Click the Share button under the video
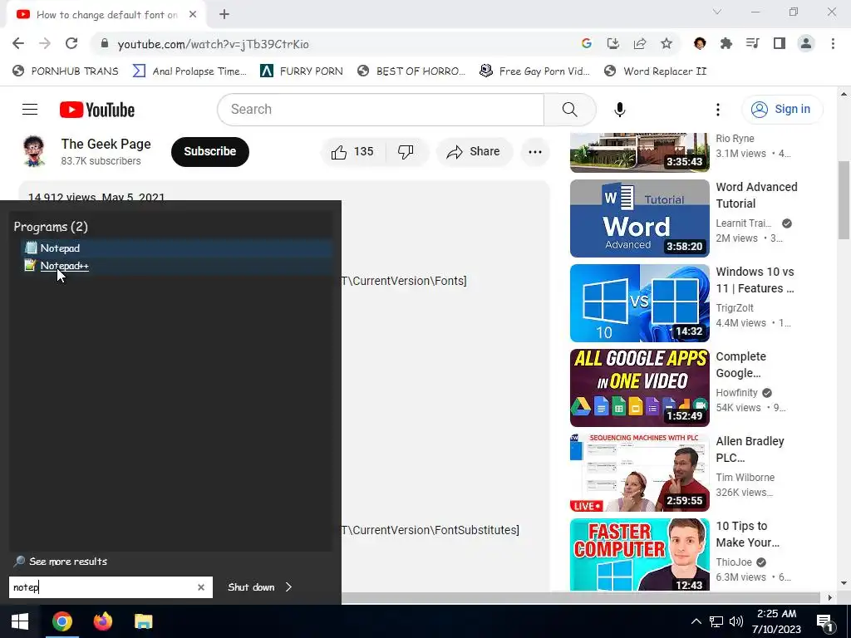851x638 pixels. pos(474,152)
